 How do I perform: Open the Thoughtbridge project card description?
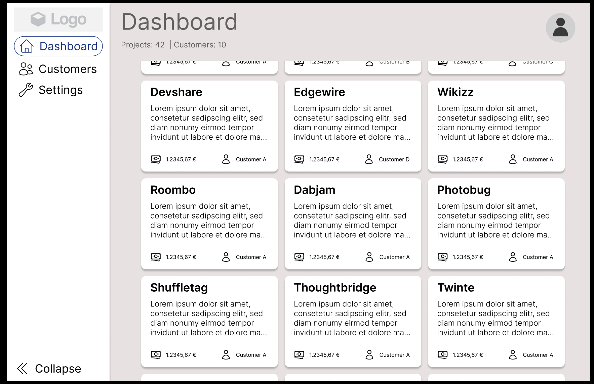(x=352, y=318)
